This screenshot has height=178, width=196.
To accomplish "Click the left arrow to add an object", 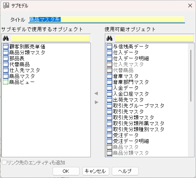I will pyautogui.click(x=96, y=93).
